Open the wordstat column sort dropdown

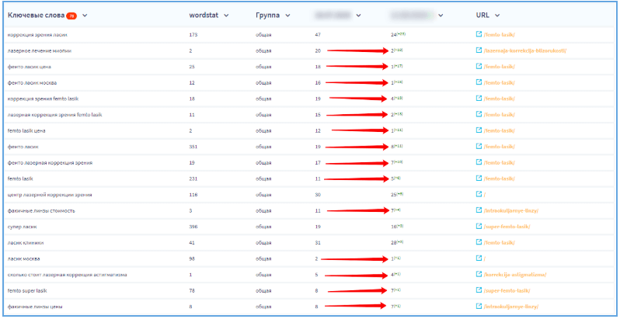click(x=230, y=15)
